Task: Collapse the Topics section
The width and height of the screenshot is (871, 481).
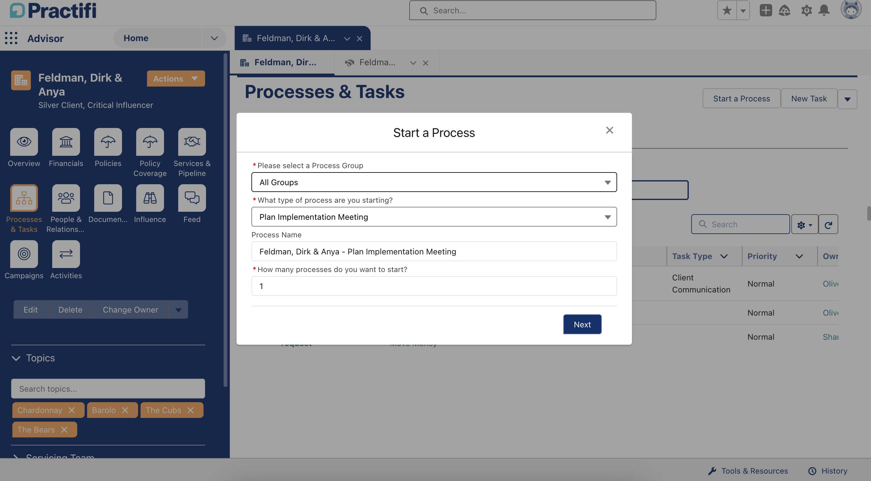Action: 16,358
